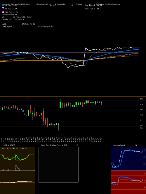Screen dimensions: 146x194
Task: Open the red RSI mini chart
Action: 128,182
